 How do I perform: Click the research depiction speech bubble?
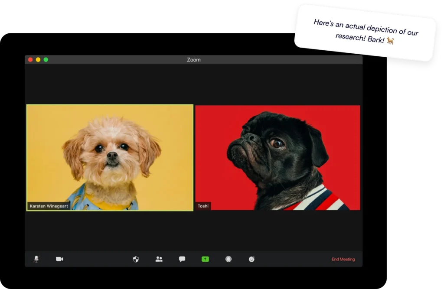click(x=366, y=32)
